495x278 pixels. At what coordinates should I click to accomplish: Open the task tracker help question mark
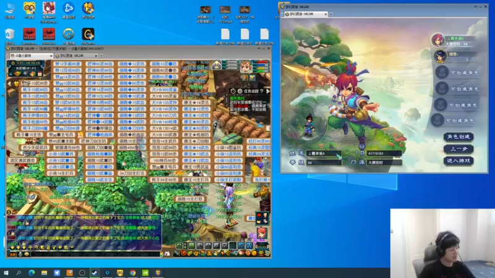click(x=262, y=91)
